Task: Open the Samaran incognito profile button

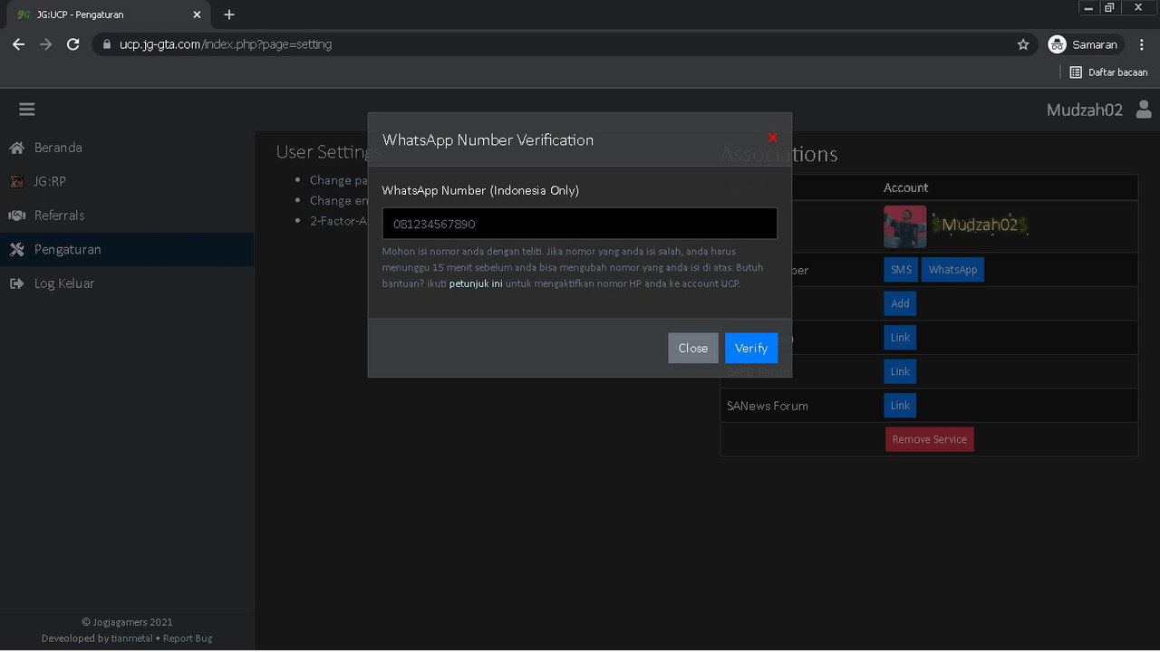Action: click(1085, 44)
